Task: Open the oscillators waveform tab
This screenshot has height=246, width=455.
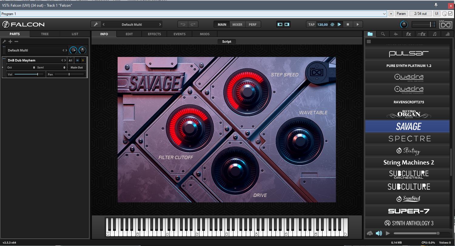Action: [396, 34]
